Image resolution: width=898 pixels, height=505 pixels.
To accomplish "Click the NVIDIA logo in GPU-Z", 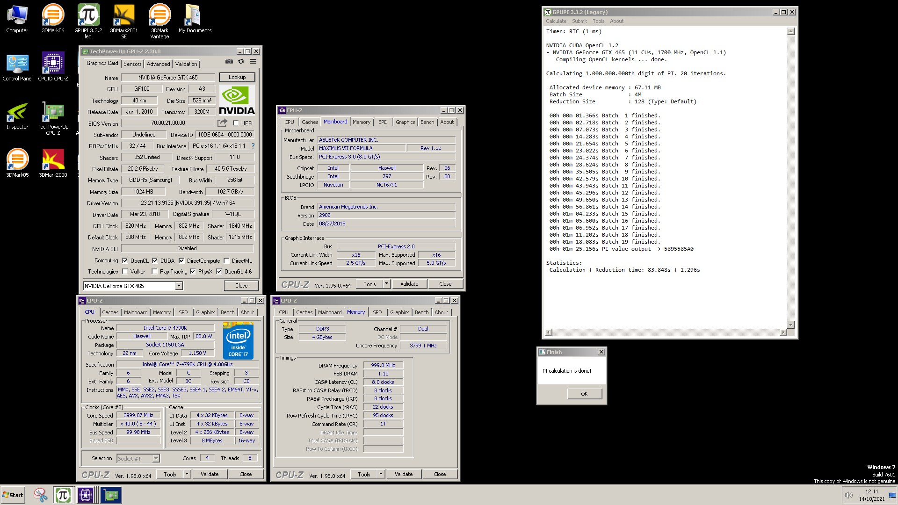I will tap(237, 100).
